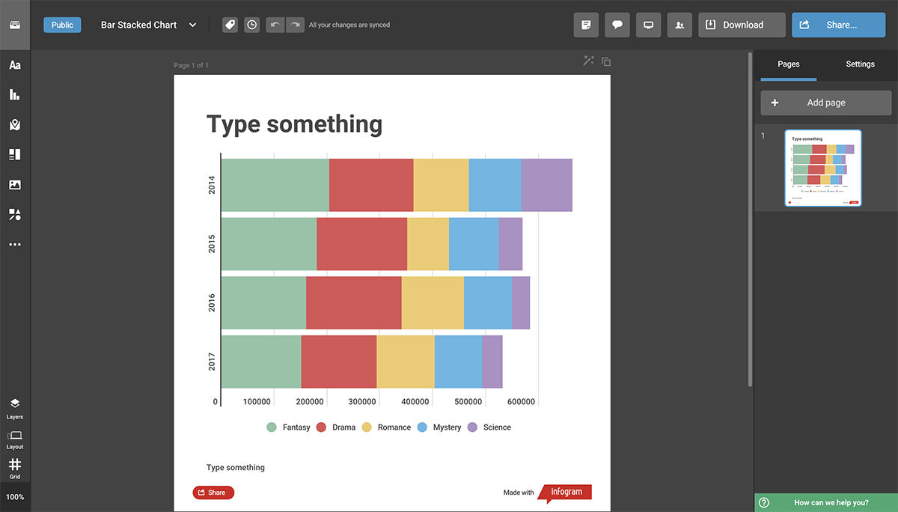Image resolution: width=898 pixels, height=512 pixels.
Task: Open the zoom level 100% menu
Action: coord(15,497)
